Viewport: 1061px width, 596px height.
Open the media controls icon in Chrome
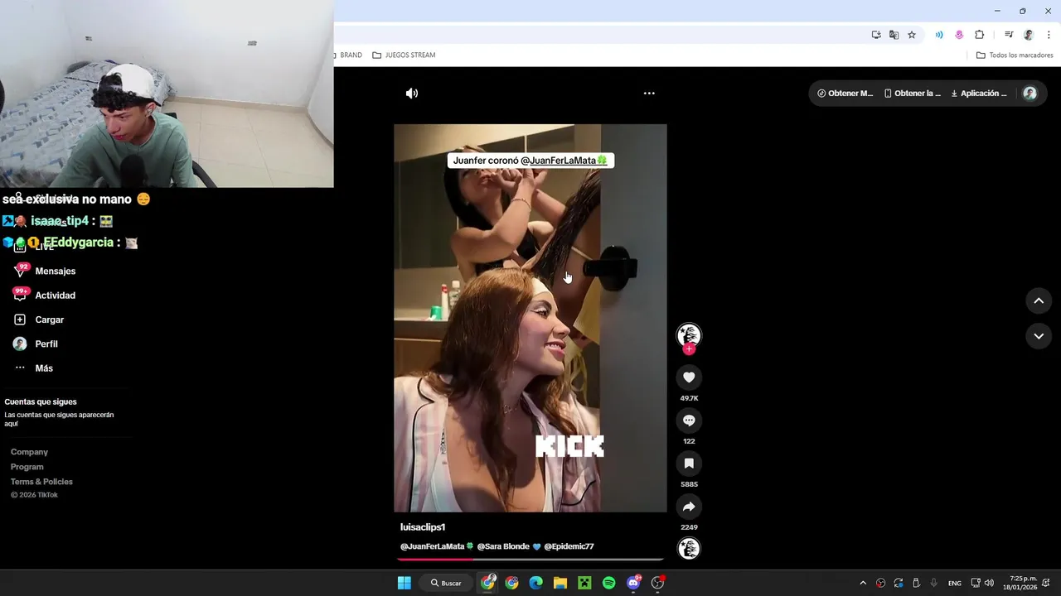click(1009, 35)
